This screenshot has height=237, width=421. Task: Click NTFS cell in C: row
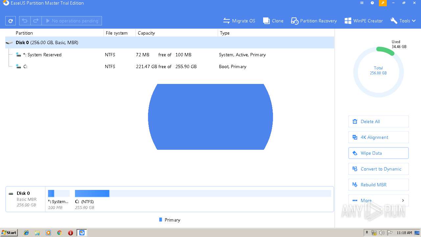[x=110, y=66]
